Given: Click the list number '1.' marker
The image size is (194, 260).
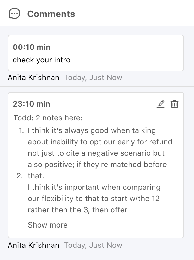Looking at the screenshot, I should click(x=21, y=130).
